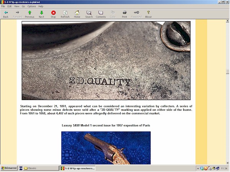Image resolution: width=230 pixels, height=172 pixels.
Task: Open the File menu
Action: tap(3, 6)
